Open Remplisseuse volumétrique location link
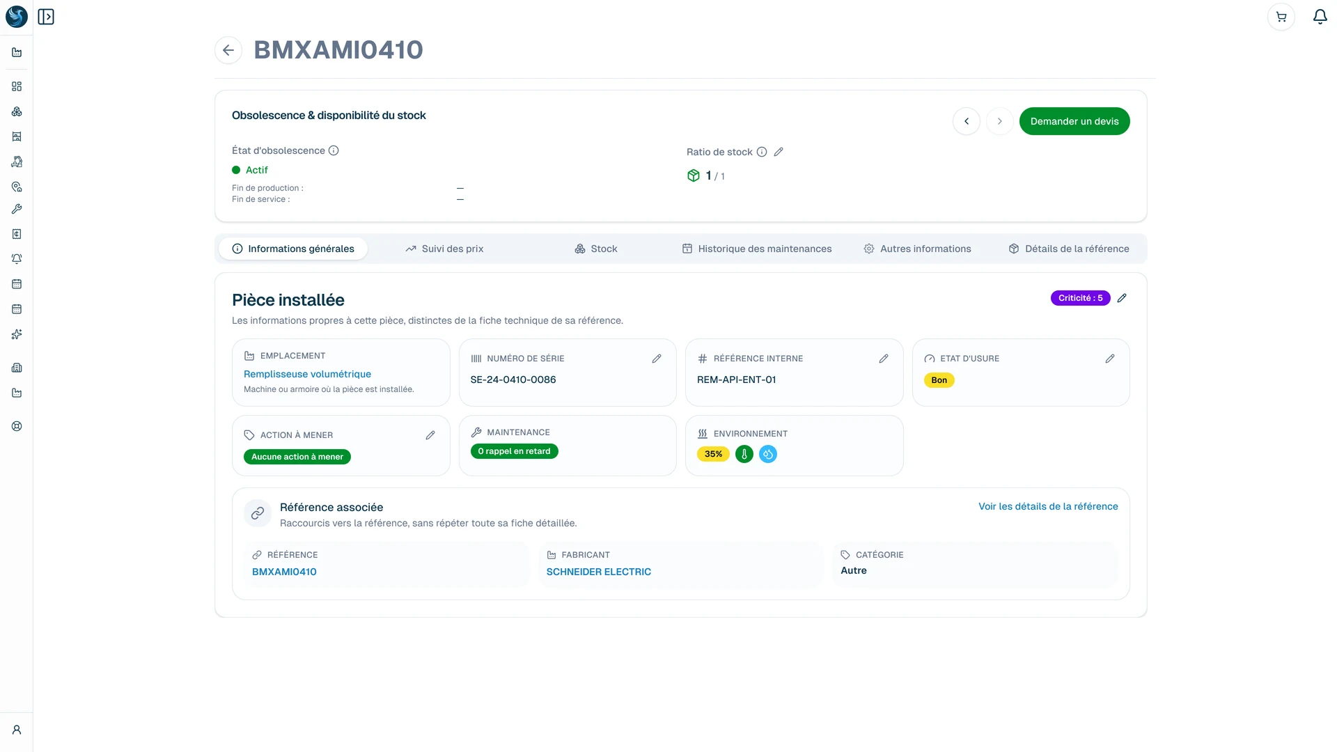This screenshot has width=1337, height=752. 307,374
